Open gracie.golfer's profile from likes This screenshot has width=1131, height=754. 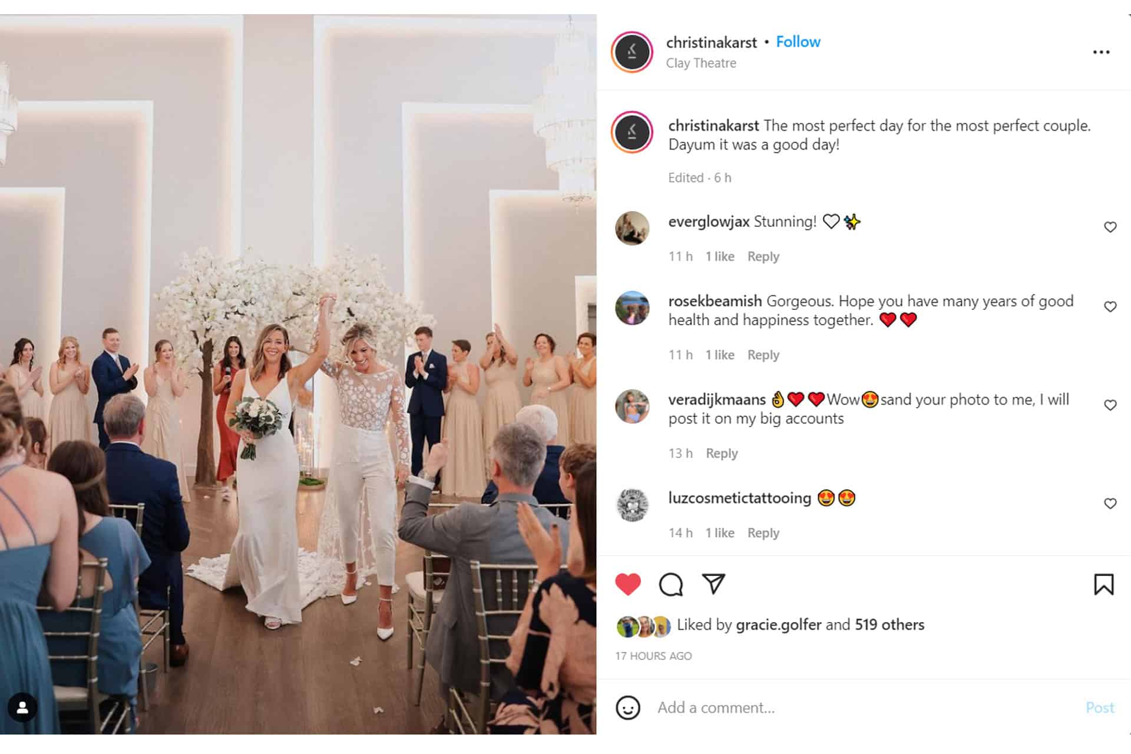pos(779,624)
